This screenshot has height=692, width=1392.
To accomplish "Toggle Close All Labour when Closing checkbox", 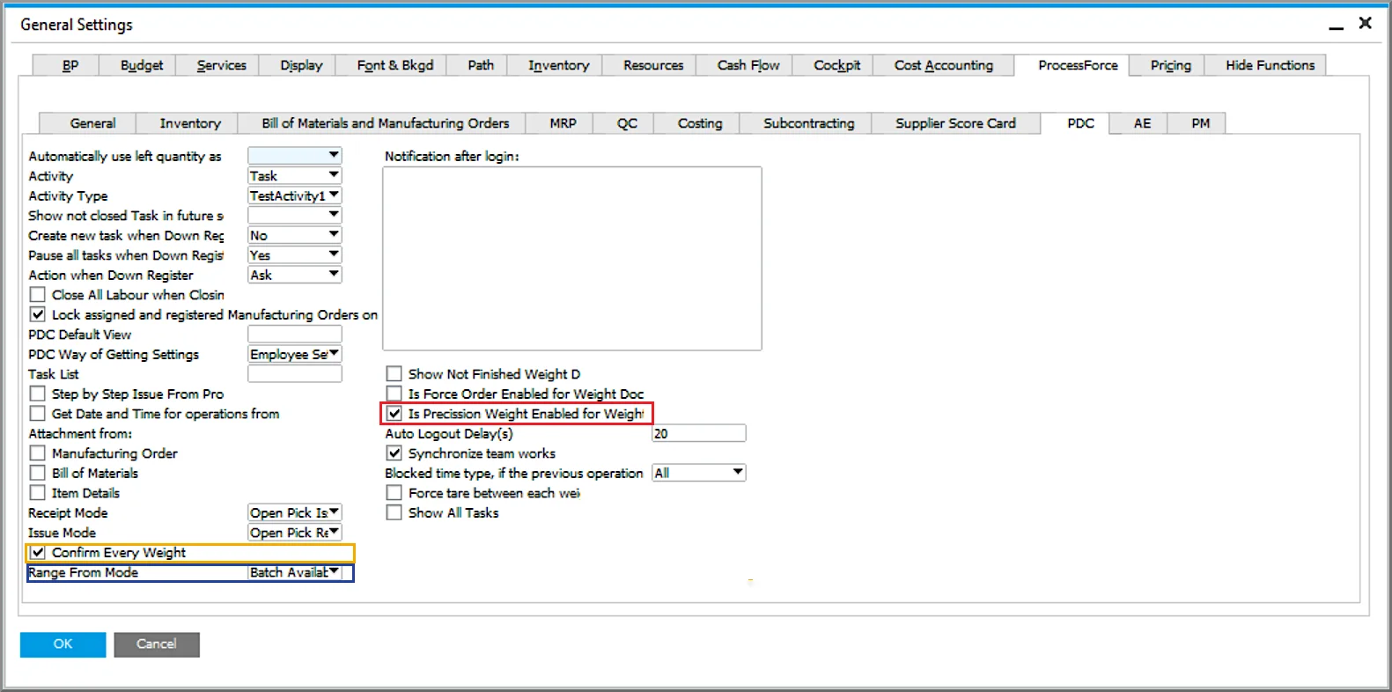I will (x=38, y=295).
